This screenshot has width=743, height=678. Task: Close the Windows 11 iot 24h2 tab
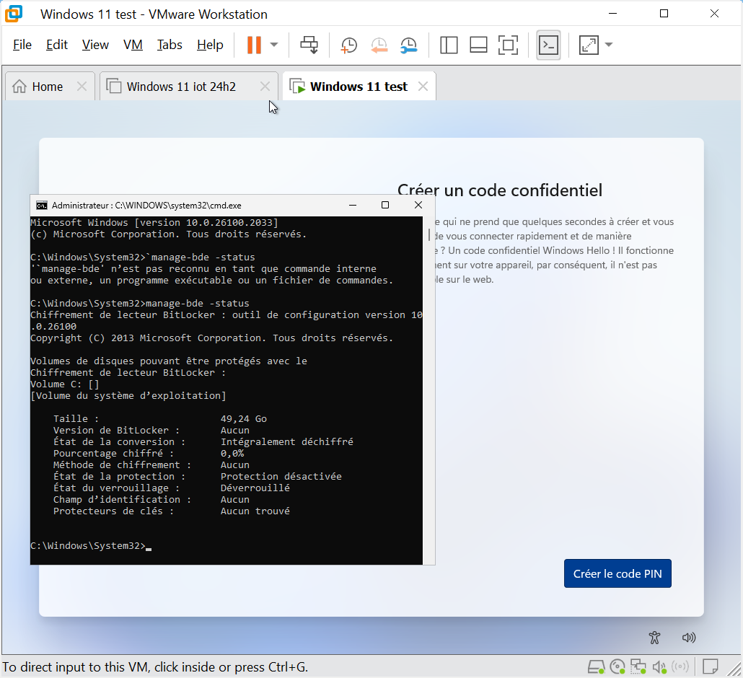tap(265, 87)
